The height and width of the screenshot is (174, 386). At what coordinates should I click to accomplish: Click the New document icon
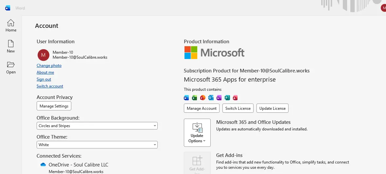click(x=10, y=44)
